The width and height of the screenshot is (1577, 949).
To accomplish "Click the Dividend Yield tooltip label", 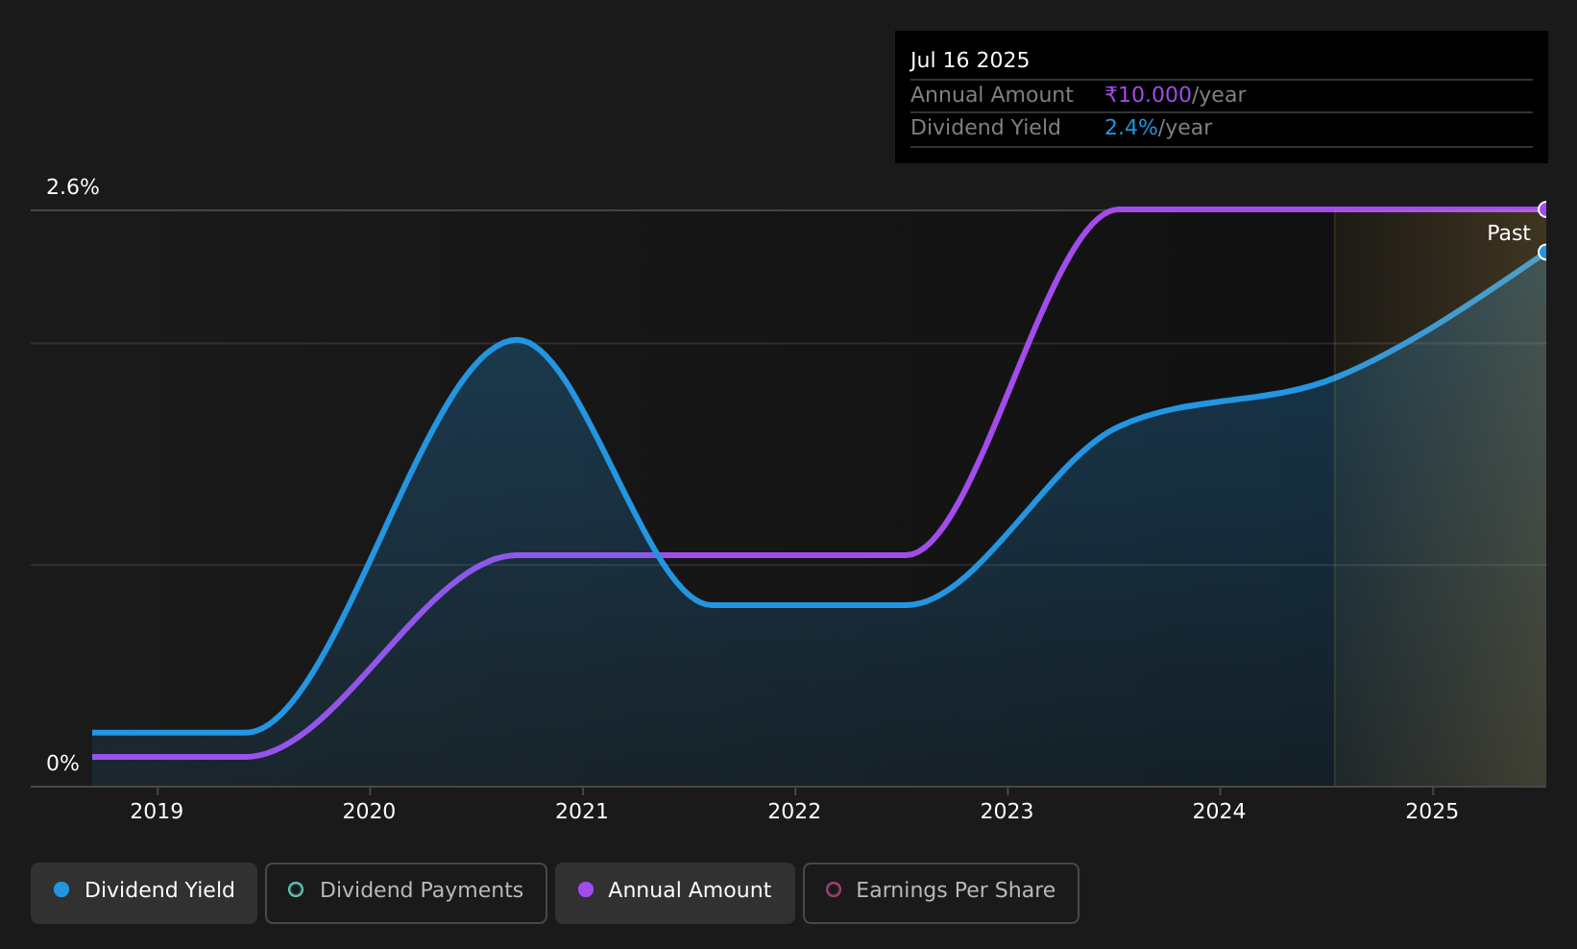I will 985,128.
